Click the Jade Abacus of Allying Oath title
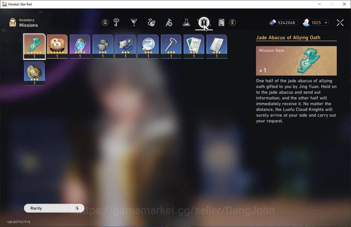Viewport: 351px width, 227px height. tap(288, 38)
